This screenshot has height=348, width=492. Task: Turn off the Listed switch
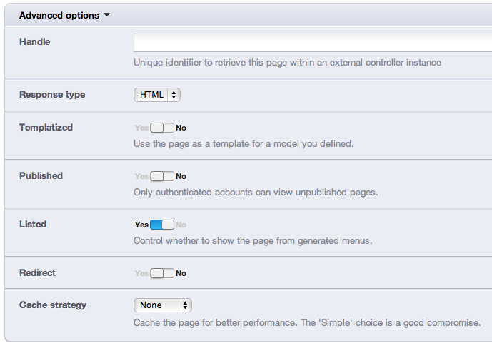pos(162,225)
